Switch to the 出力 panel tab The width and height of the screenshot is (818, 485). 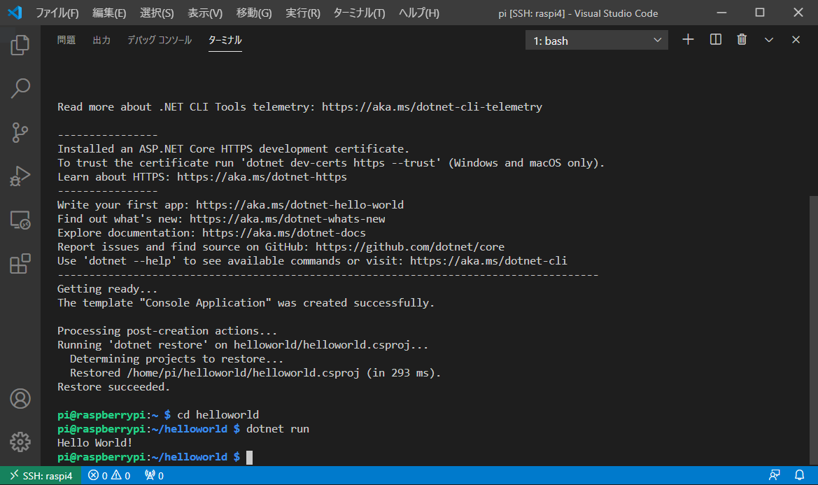click(x=101, y=40)
